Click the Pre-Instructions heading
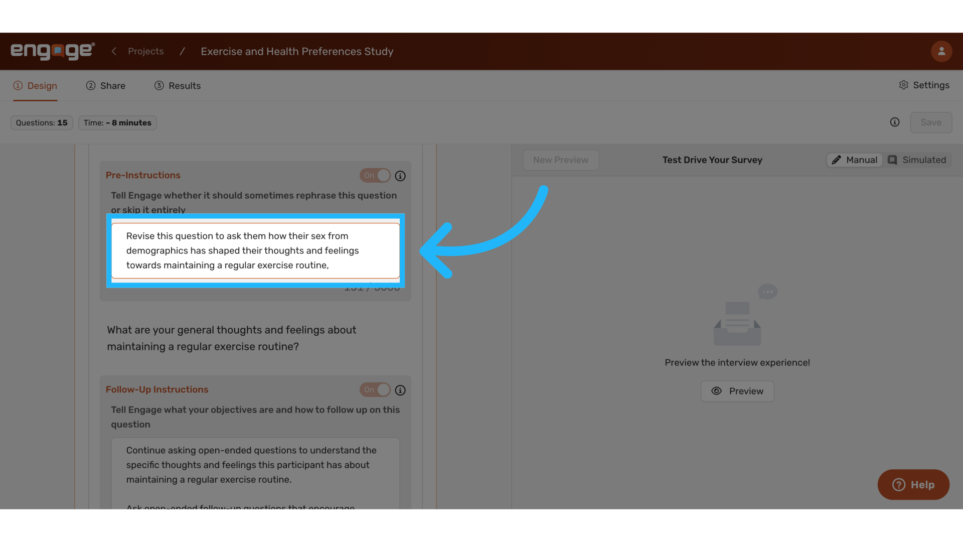963x542 pixels. (143, 175)
